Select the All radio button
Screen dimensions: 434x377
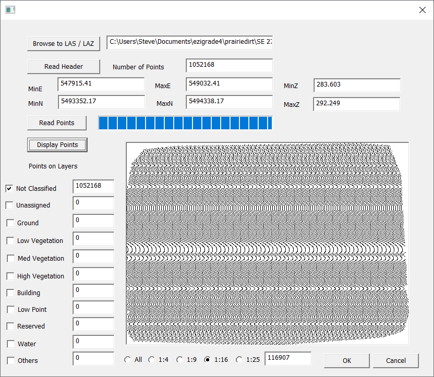click(127, 359)
